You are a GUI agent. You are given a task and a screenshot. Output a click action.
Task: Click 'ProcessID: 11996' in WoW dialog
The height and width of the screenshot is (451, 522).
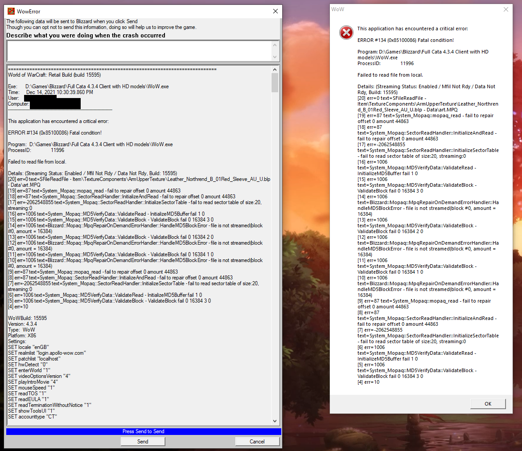point(386,63)
